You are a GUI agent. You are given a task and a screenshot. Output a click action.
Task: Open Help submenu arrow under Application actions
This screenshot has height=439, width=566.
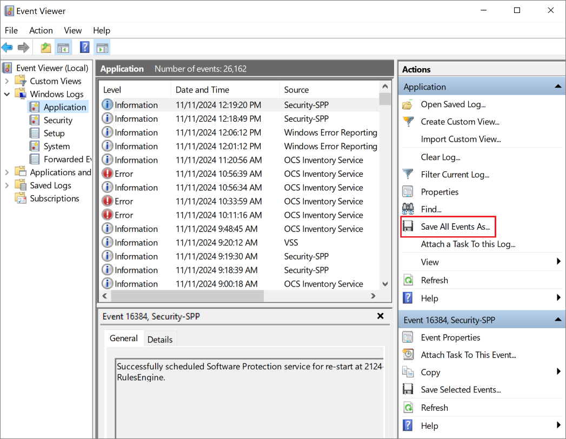558,297
